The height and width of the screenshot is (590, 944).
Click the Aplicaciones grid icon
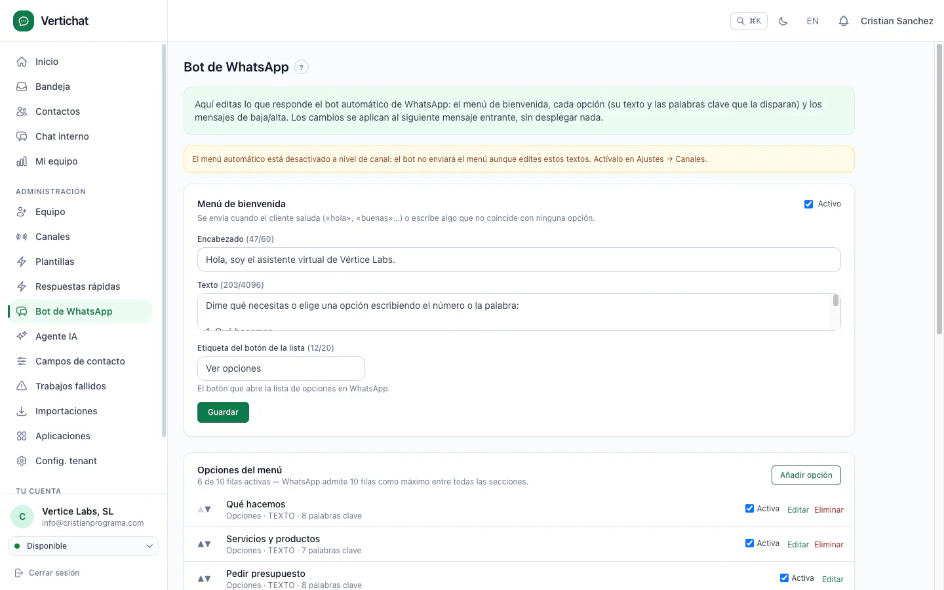tap(22, 436)
